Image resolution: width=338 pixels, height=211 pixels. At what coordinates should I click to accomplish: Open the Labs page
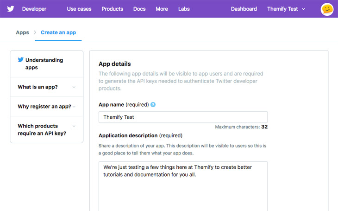(184, 9)
